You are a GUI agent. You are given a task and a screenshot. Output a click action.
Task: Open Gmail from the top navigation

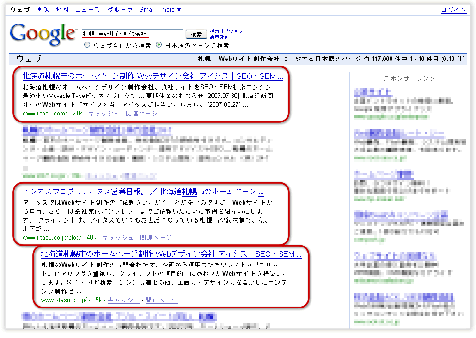click(147, 10)
